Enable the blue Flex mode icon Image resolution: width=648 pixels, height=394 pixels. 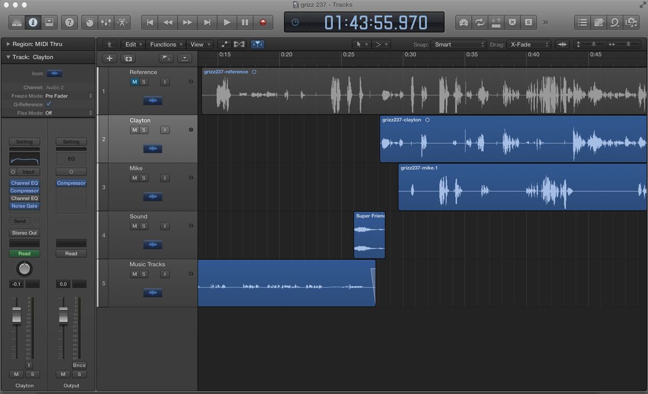[x=258, y=44]
